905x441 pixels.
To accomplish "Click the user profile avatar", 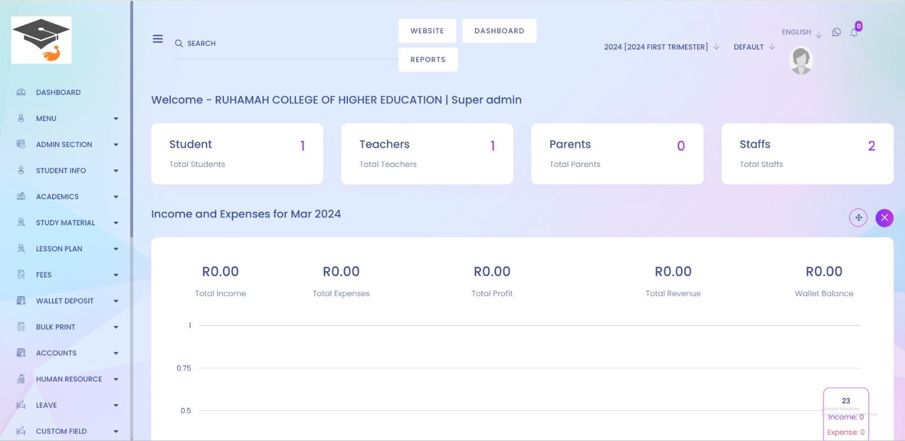I will [801, 61].
